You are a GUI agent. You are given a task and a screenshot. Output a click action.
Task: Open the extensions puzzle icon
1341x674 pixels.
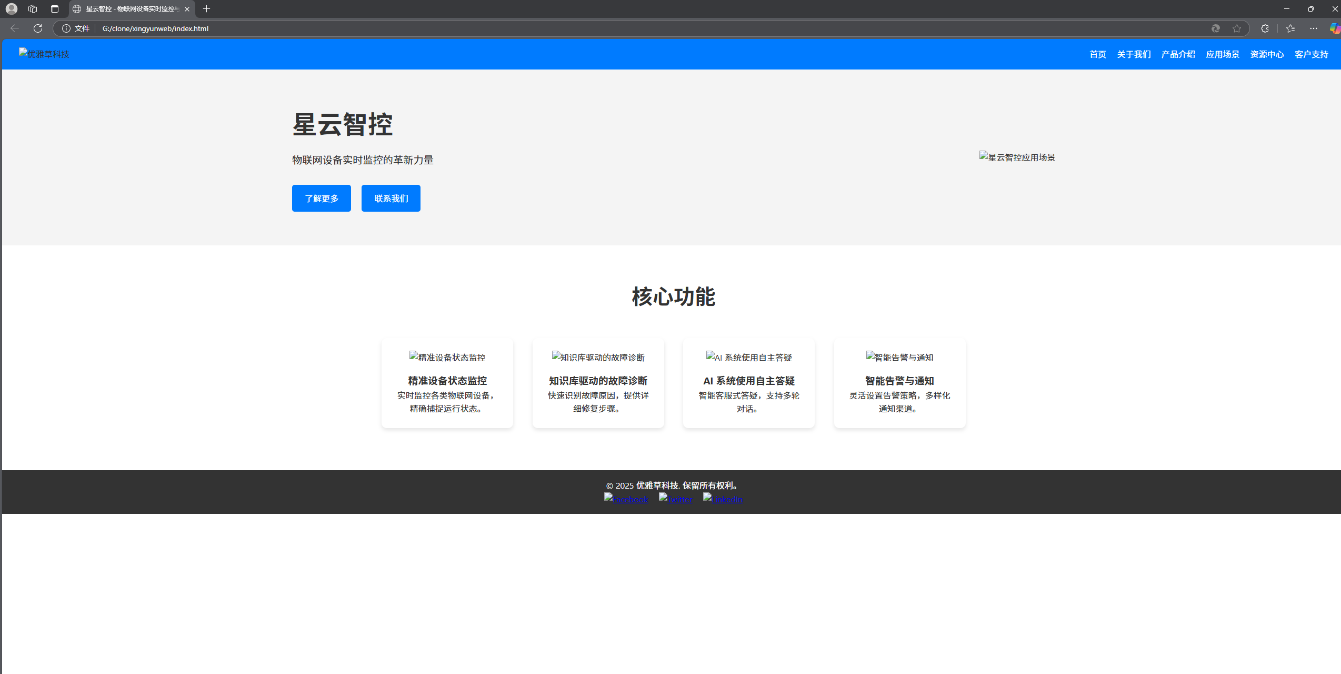[x=1265, y=28]
